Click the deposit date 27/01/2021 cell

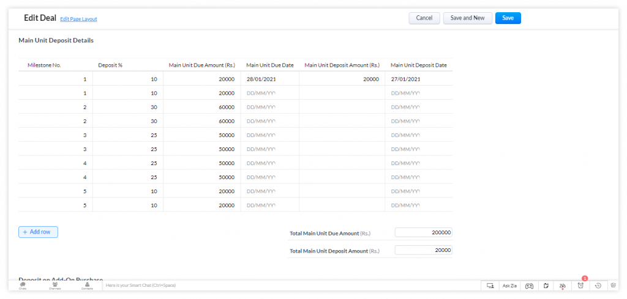click(x=419, y=79)
